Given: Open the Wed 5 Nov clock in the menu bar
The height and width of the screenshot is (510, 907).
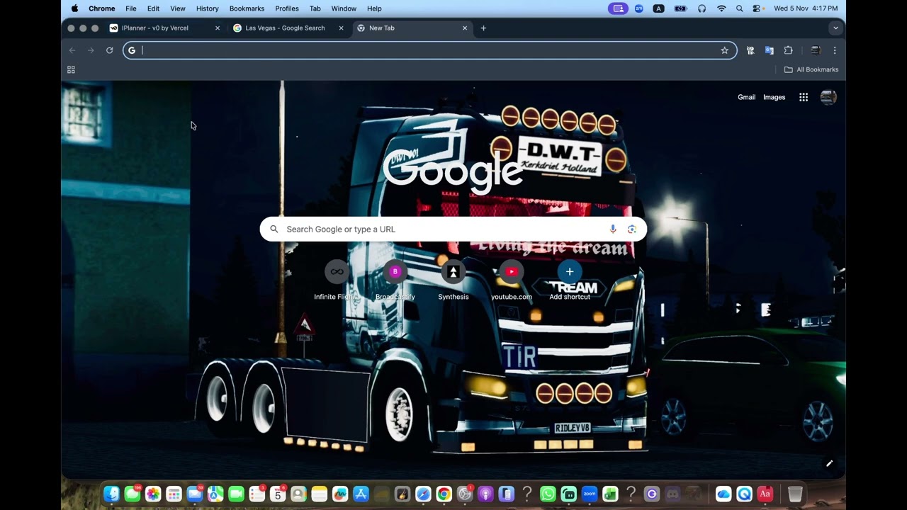Looking at the screenshot, I should point(806,8).
